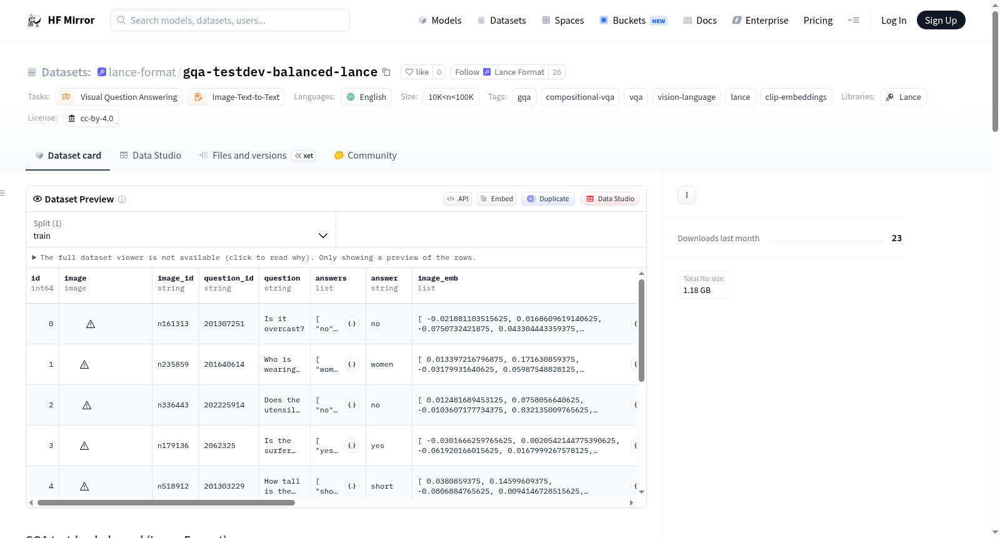The width and height of the screenshot is (1000, 538).
Task: Open the extra navigation menu icon
Action: pyautogui.click(x=853, y=21)
